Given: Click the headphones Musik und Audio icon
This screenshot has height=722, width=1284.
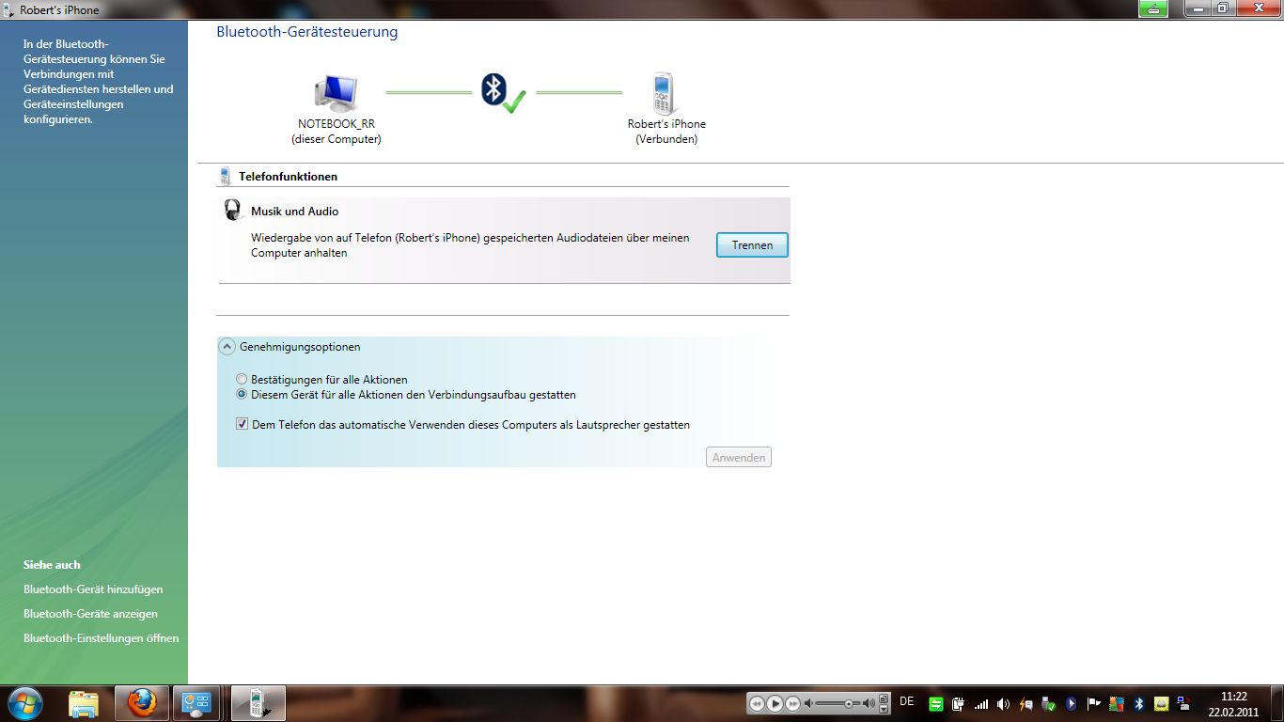Looking at the screenshot, I should click(x=232, y=211).
